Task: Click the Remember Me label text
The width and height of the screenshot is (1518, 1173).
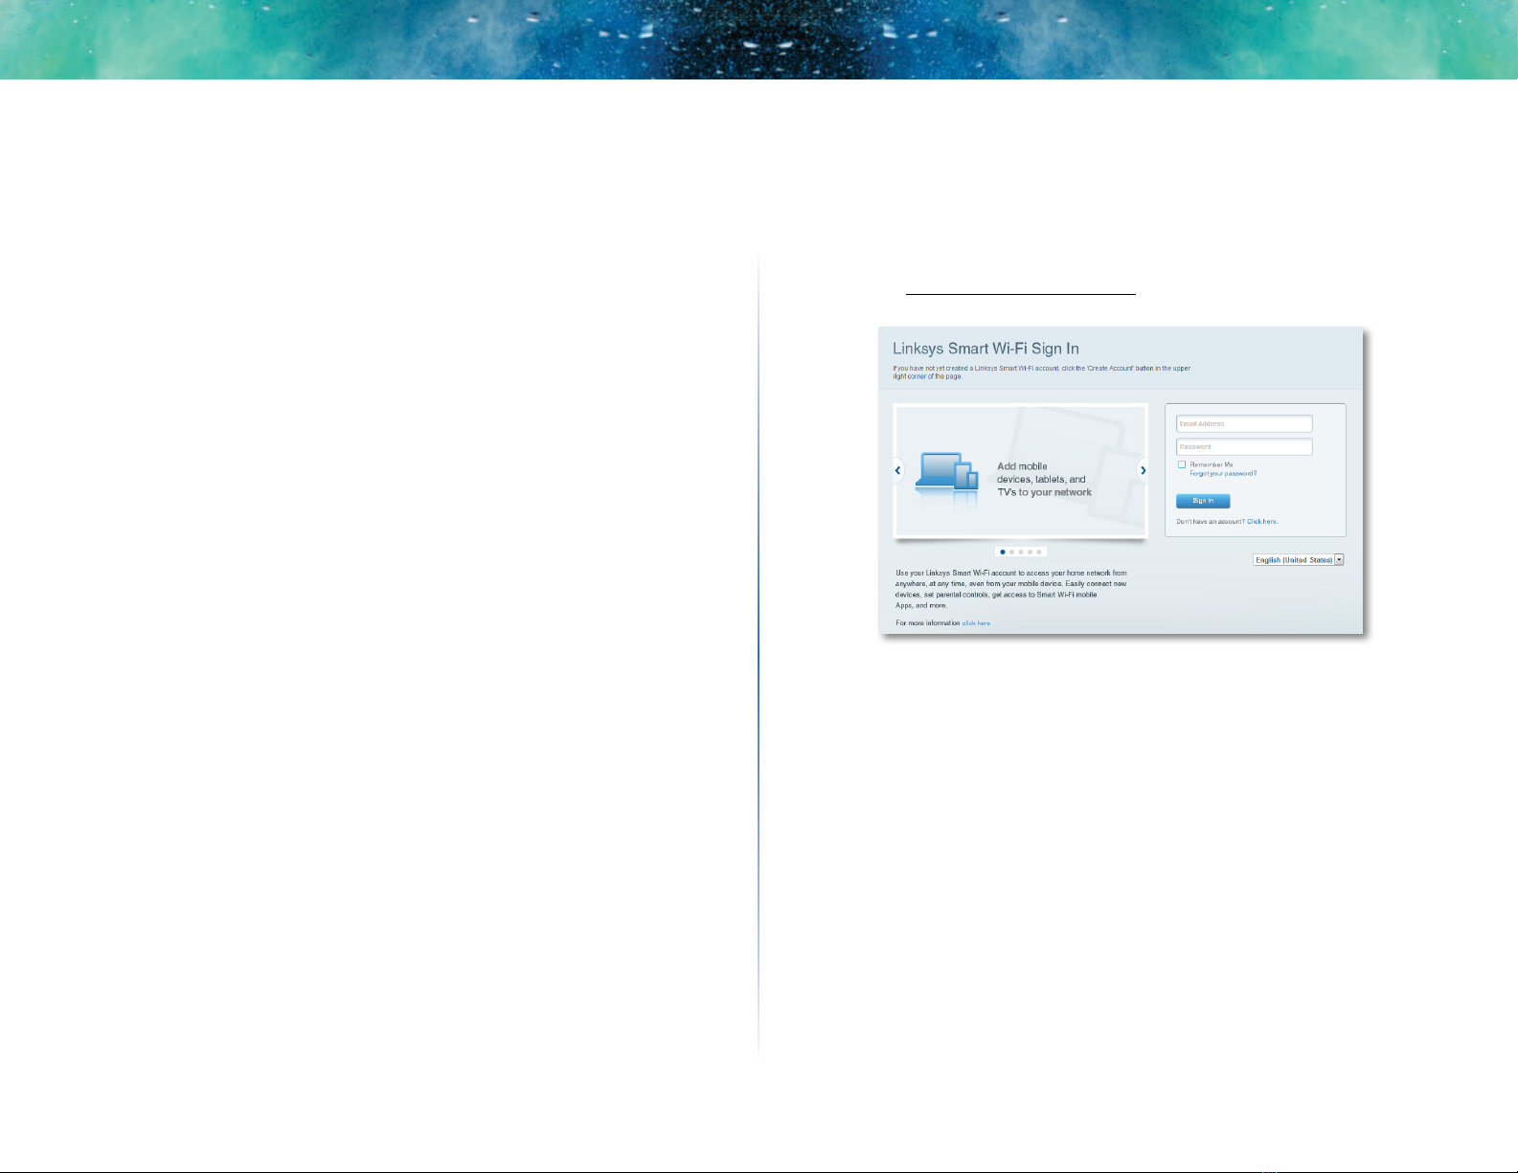Action: [x=1212, y=464]
